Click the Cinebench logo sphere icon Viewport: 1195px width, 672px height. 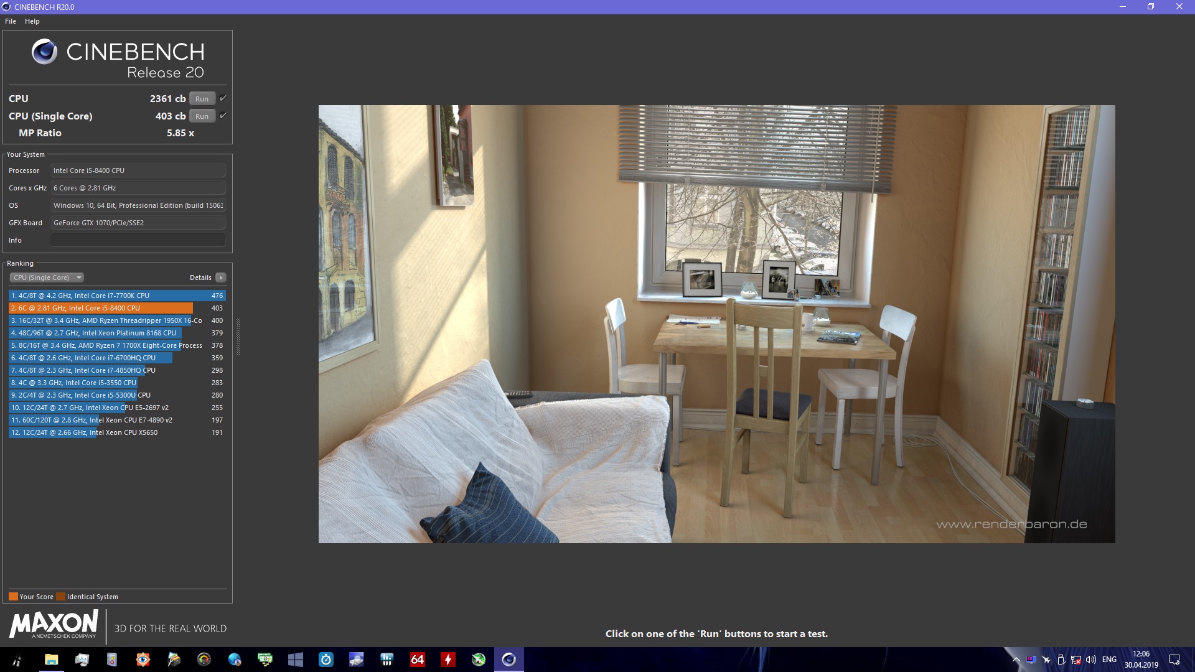44,52
